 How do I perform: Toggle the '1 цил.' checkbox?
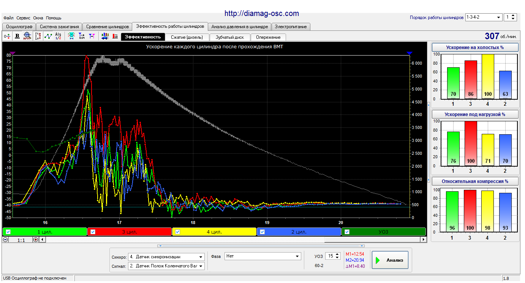tap(8, 232)
